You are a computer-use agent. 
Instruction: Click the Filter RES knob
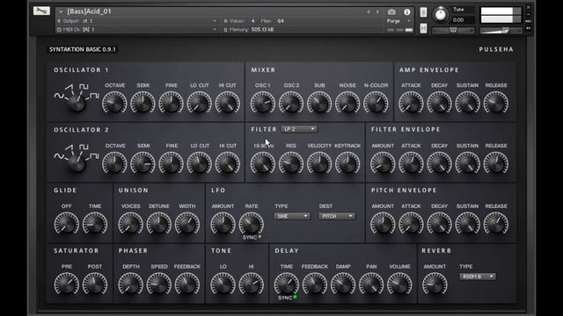[291, 163]
